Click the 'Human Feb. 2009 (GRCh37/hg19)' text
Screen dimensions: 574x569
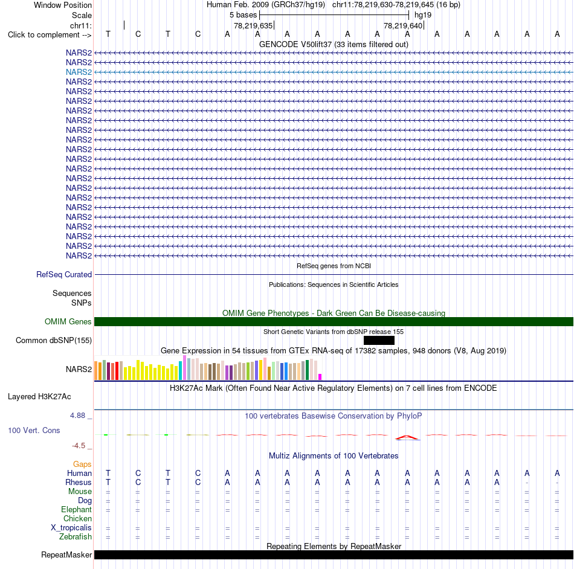[x=266, y=5]
